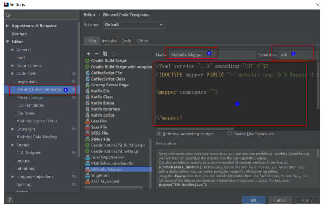Image resolution: width=323 pixels, height=206 pixels.
Task: Click the Kotlin Enum icon
Action: click(x=87, y=103)
